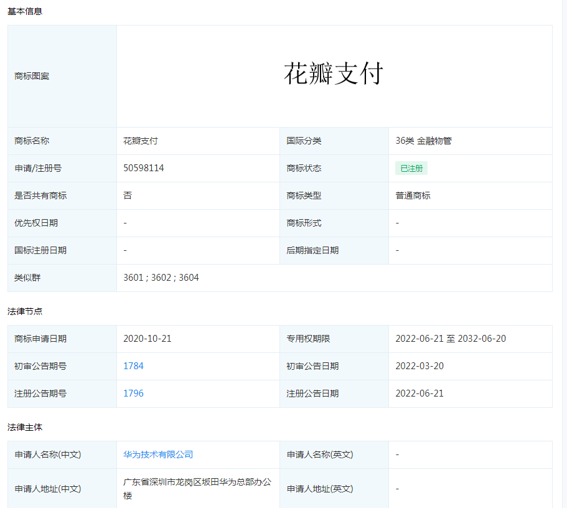The width and height of the screenshot is (567, 508).
Task: Open applicant 华为技术有限公司 link
Action: [x=158, y=454]
